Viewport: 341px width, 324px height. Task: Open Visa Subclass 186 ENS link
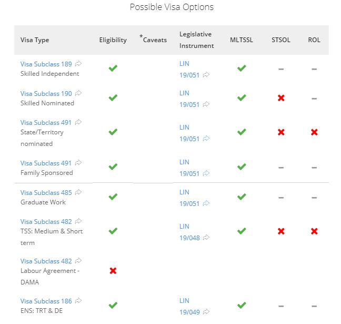click(x=46, y=301)
